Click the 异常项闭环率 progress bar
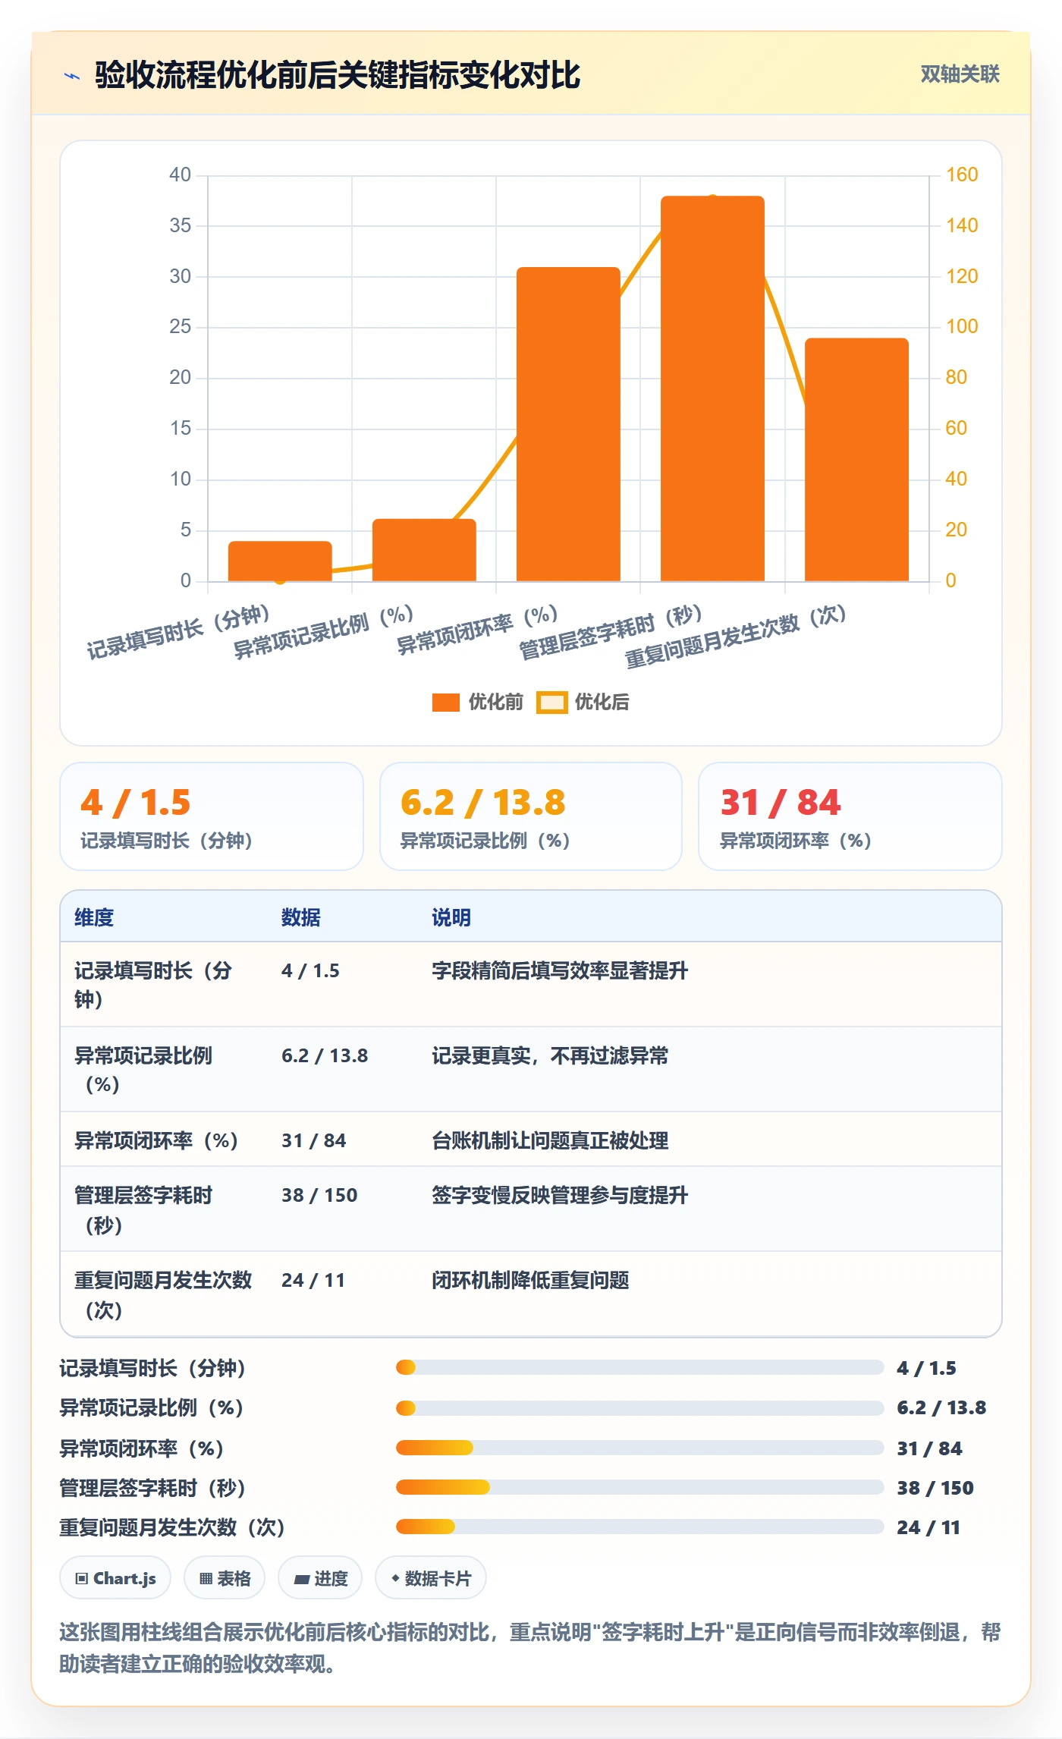This screenshot has height=1739, width=1062. [x=639, y=1448]
